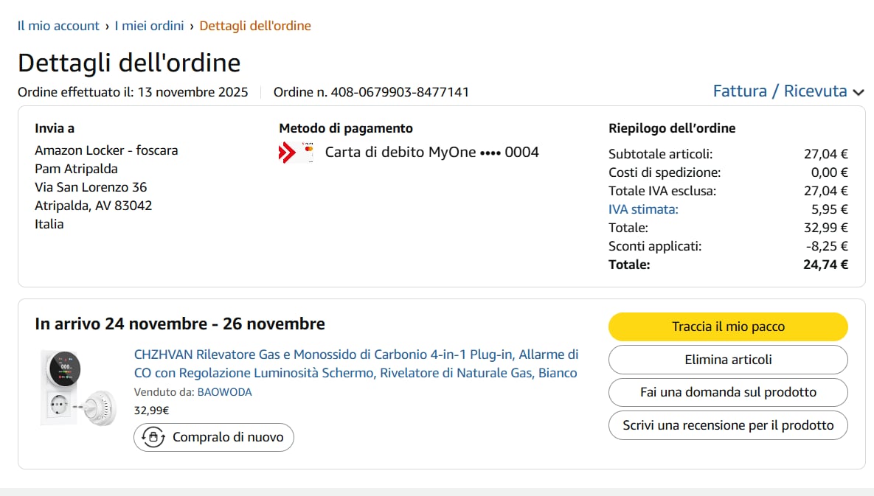Click the Elimina articoli button
The width and height of the screenshot is (874, 496).
[x=728, y=360]
